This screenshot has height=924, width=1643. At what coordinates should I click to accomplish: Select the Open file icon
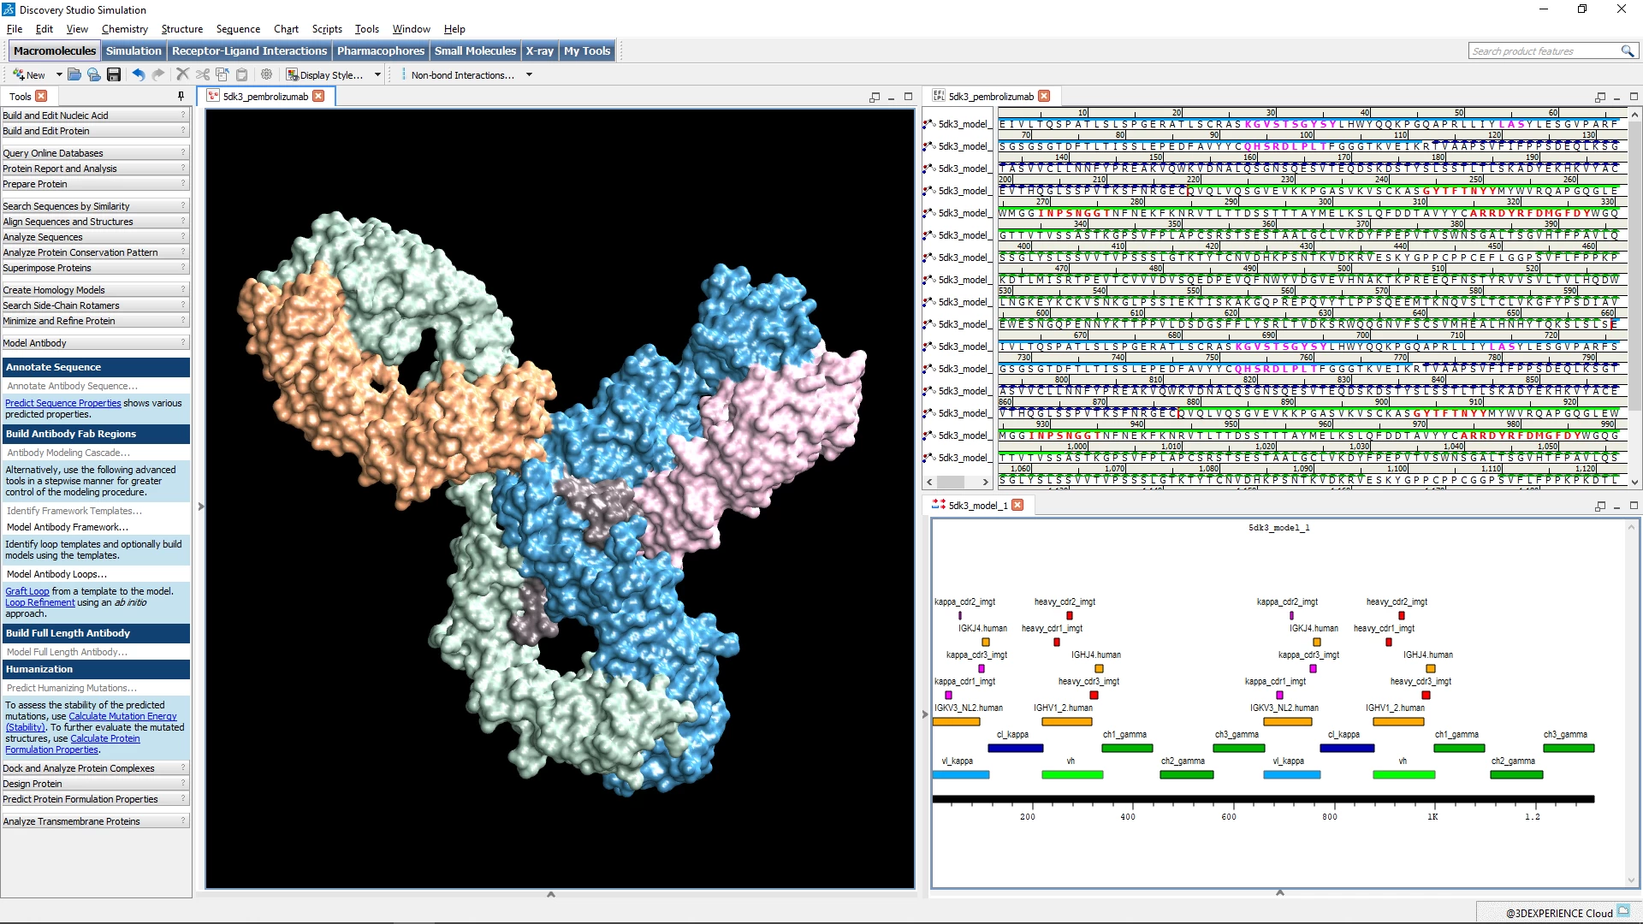[74, 74]
